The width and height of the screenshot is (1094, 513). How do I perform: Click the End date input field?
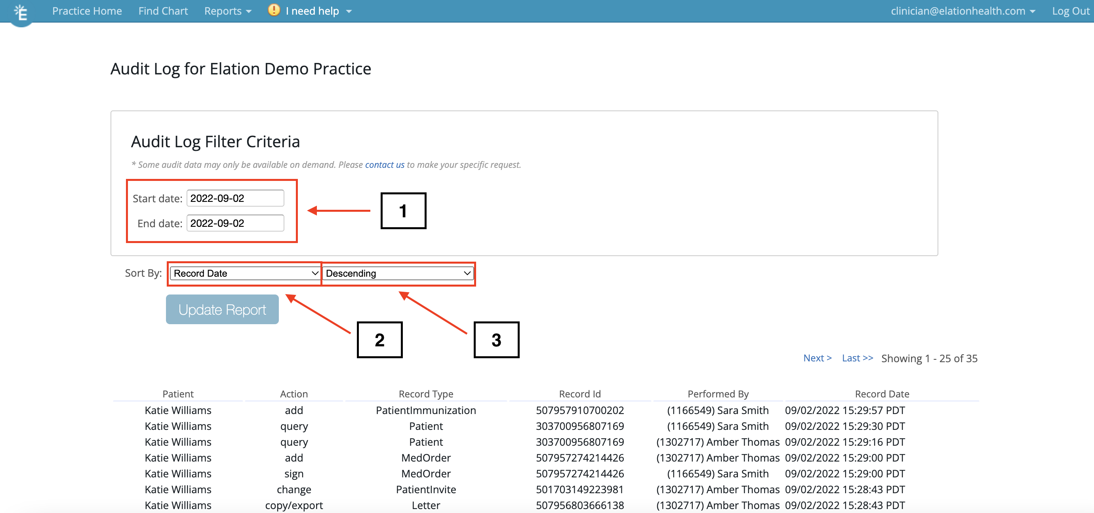[x=235, y=223]
